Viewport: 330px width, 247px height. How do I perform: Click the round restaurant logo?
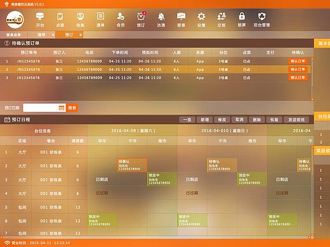pos(15,20)
